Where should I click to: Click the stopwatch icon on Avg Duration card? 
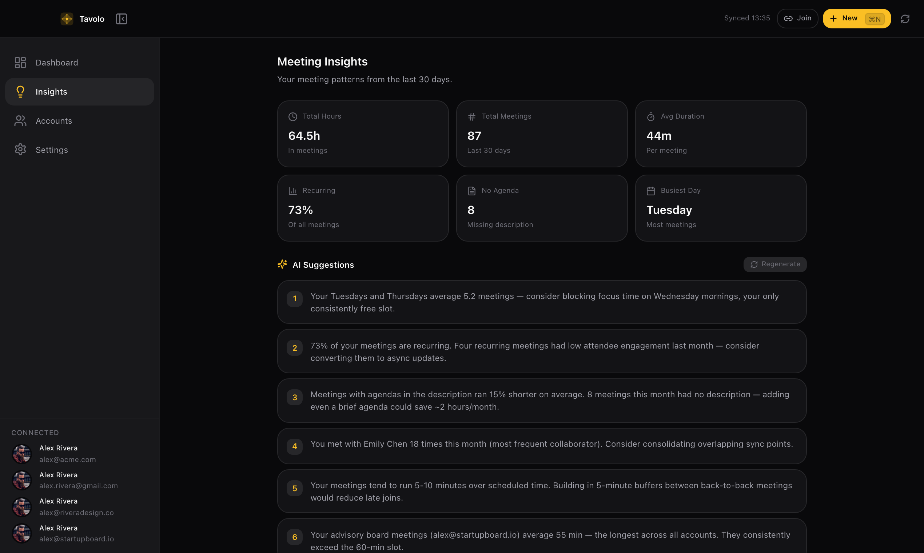(x=651, y=116)
